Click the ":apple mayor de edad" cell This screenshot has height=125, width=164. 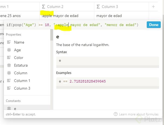click(67, 16)
